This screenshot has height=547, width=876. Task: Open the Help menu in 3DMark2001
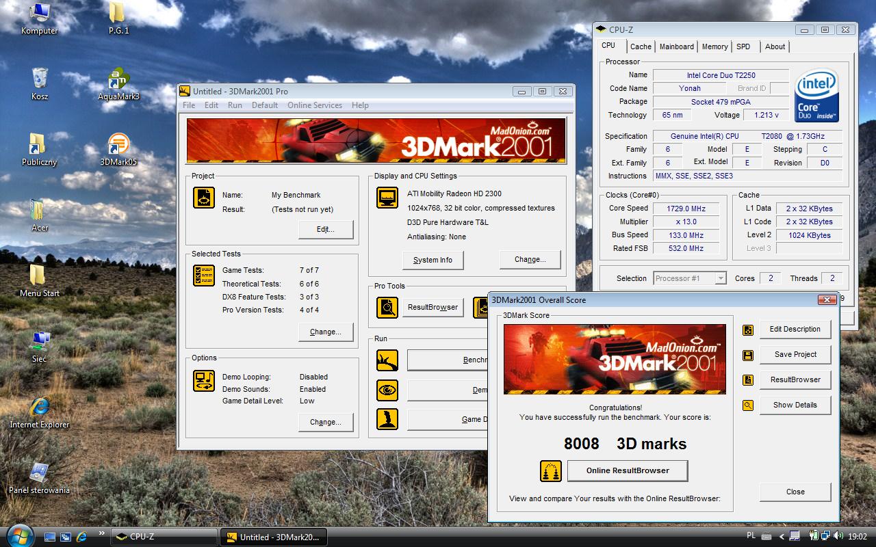click(360, 105)
